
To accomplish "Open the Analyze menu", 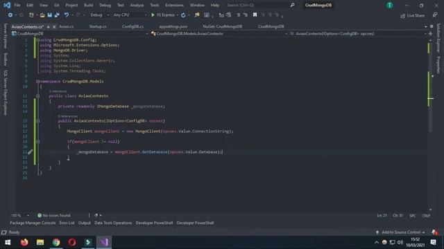I will click(137, 5).
